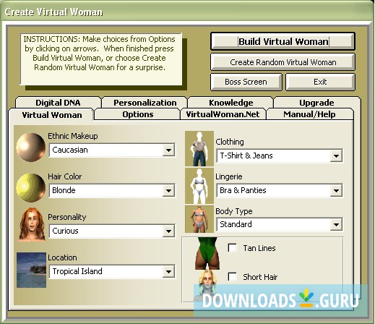Click the red-haired Personality face icon
This screenshot has width=375, height=324.
(32, 224)
